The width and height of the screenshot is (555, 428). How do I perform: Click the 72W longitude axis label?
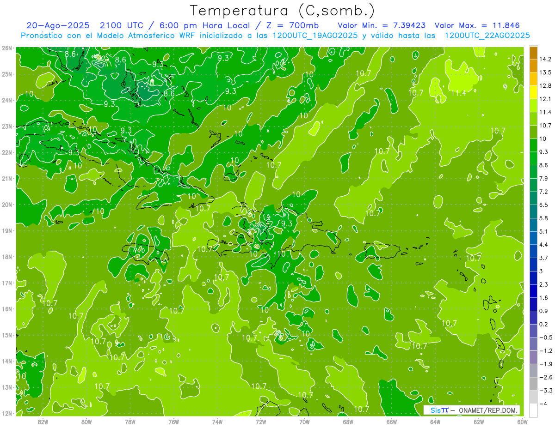(x=261, y=422)
